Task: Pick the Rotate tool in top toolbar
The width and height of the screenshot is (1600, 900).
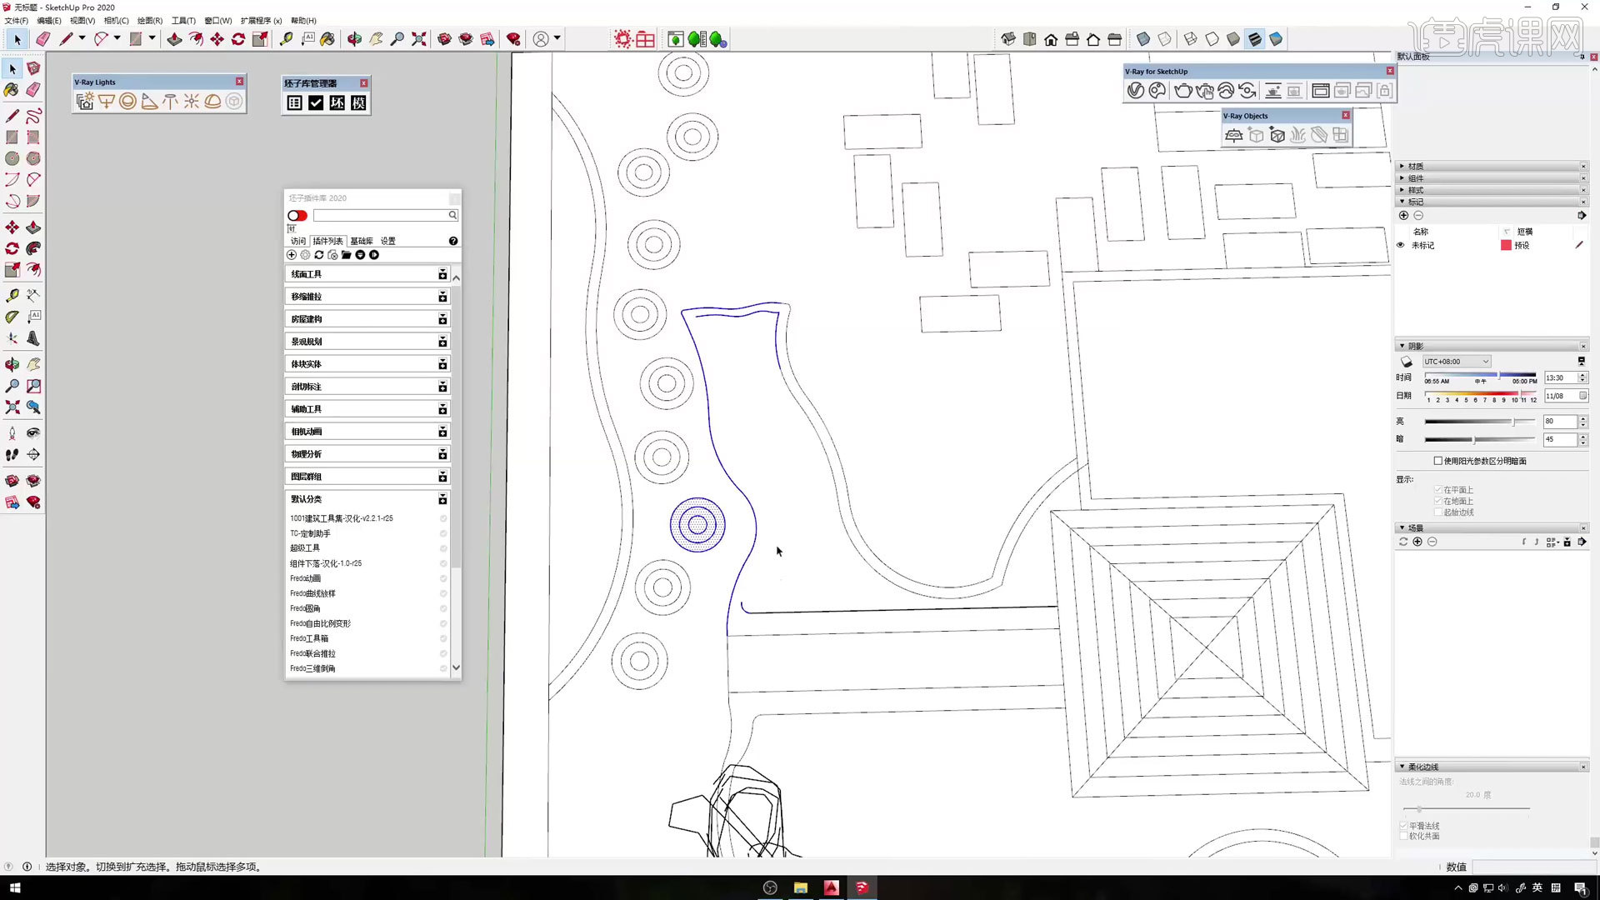Action: [x=238, y=39]
